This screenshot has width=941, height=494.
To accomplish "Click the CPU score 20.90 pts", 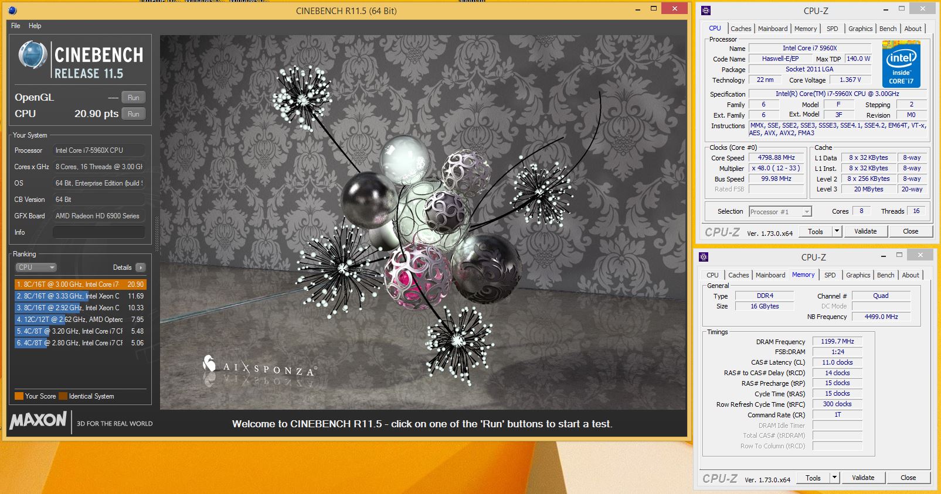I will pos(96,114).
